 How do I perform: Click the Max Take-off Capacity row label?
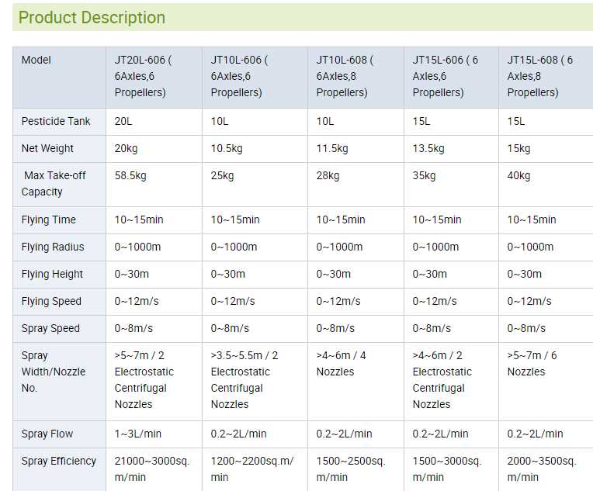pyautogui.click(x=54, y=184)
